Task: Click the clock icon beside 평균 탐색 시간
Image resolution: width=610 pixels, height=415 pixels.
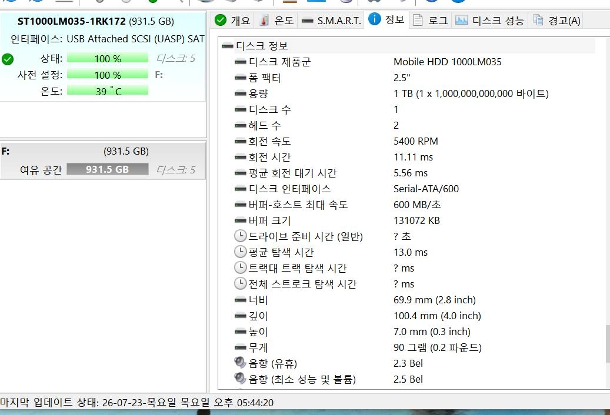Action: click(241, 252)
